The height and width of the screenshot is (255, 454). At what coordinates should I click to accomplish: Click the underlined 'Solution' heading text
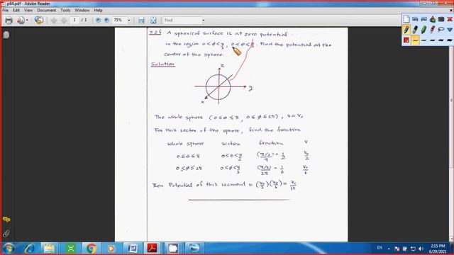pos(162,64)
